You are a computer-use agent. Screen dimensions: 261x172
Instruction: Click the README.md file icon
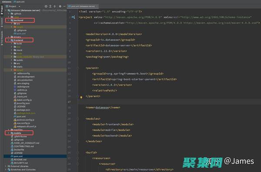tap(12, 160)
